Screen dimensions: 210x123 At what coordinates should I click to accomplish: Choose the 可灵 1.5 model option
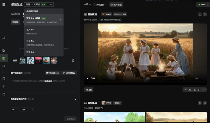click(x=44, y=43)
